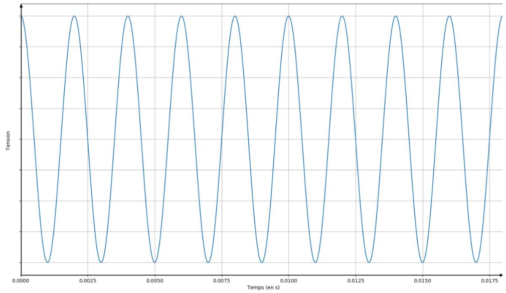
Task: Pick the 0.0150 x-axis tick label
Action: pyautogui.click(x=422, y=281)
